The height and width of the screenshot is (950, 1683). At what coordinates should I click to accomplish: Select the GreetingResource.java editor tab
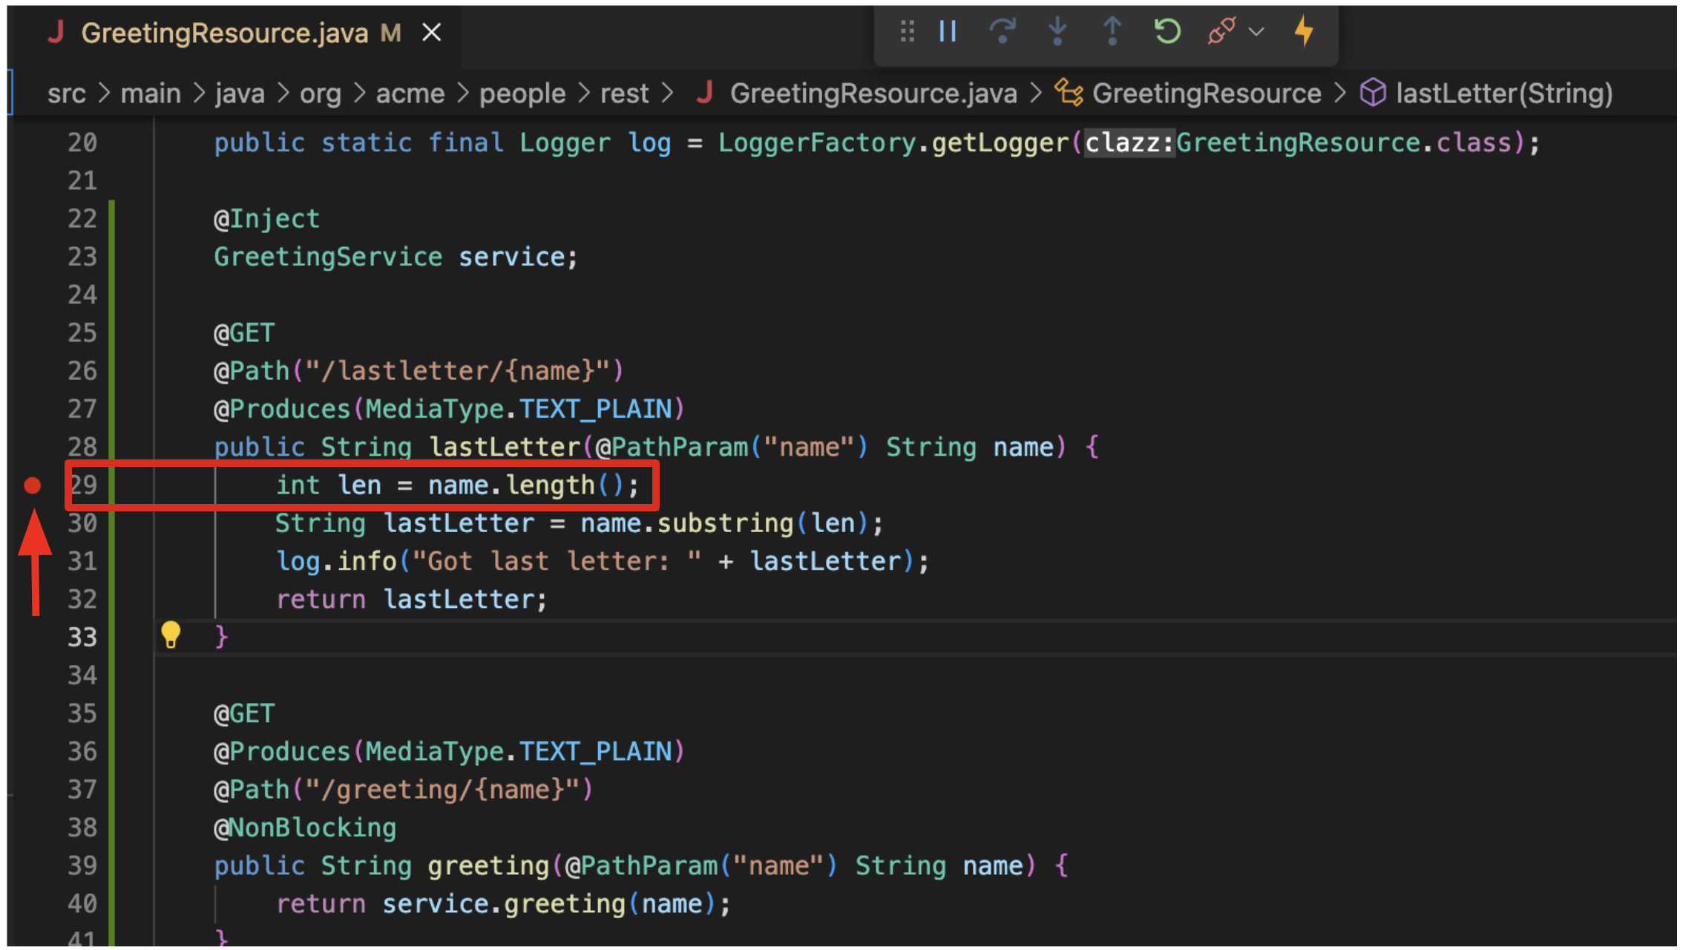tap(224, 33)
